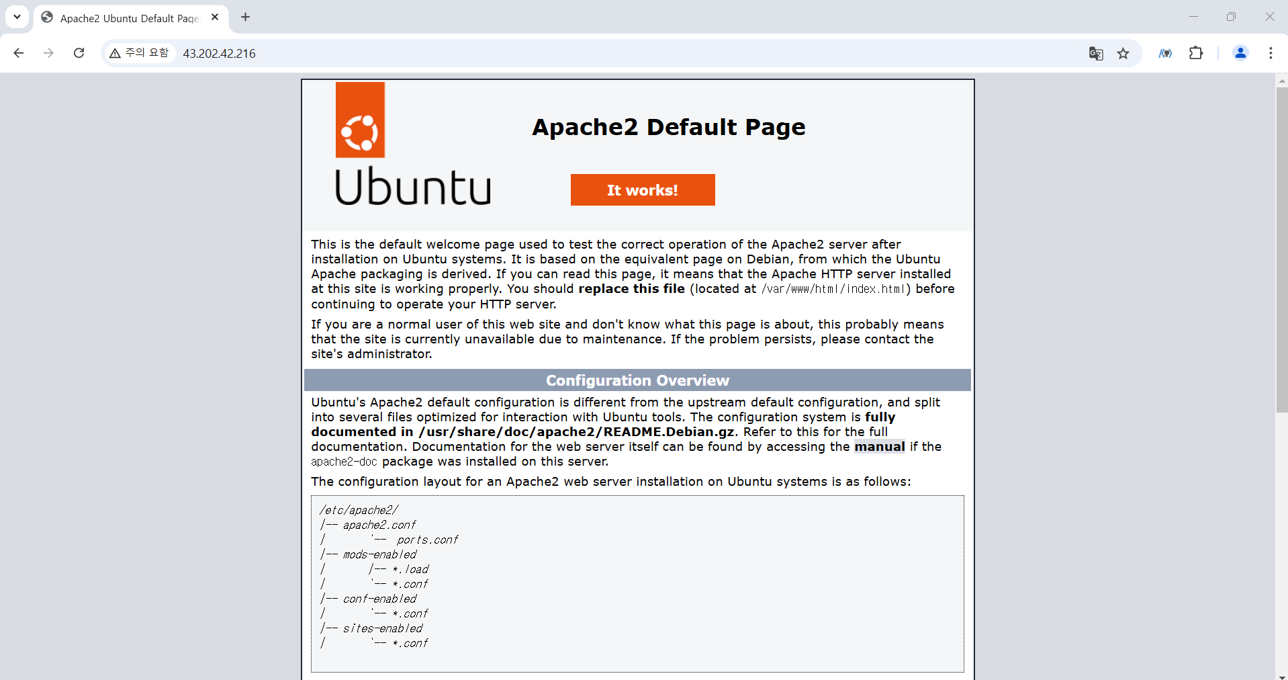This screenshot has width=1288, height=680.
Task: Click the 'Configuration Overview' section header
Action: point(637,380)
